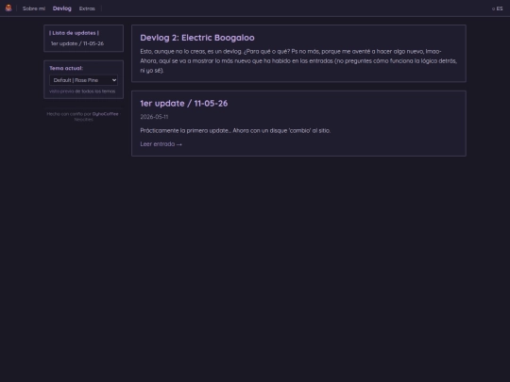The image size is (510, 382).
Task: Click the text 'Prácticamente la primera update...'
Action: pos(235,130)
